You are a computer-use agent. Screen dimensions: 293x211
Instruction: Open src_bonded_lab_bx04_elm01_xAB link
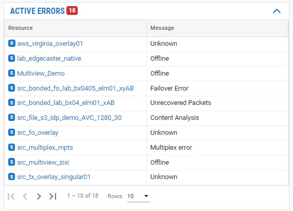[x=66, y=103]
